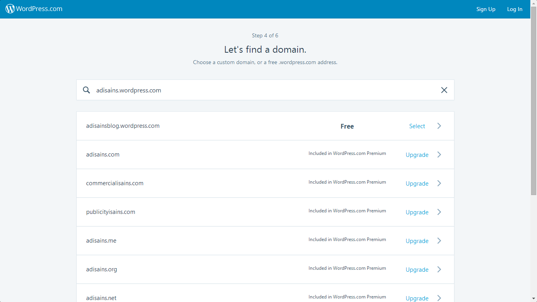Click the Free price label

tap(347, 126)
